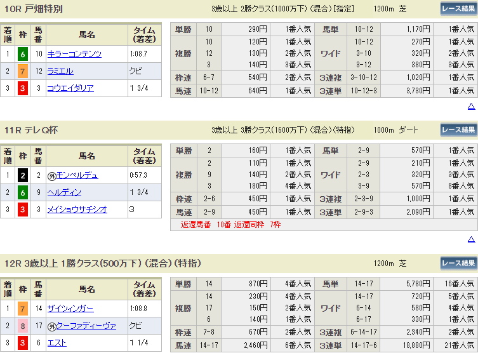Click the 馬名 header in 10R table

87,35
